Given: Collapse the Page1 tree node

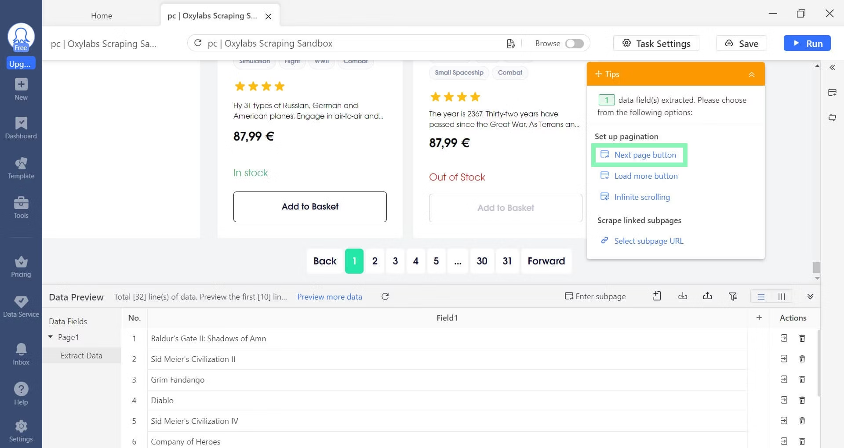Looking at the screenshot, I should [x=51, y=337].
